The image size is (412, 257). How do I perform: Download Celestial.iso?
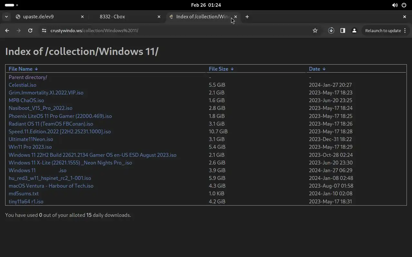pyautogui.click(x=23, y=85)
